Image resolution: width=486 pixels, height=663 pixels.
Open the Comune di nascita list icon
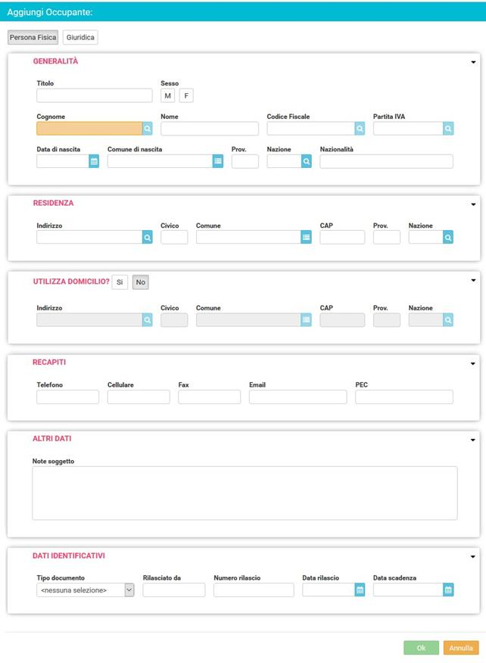pos(218,161)
